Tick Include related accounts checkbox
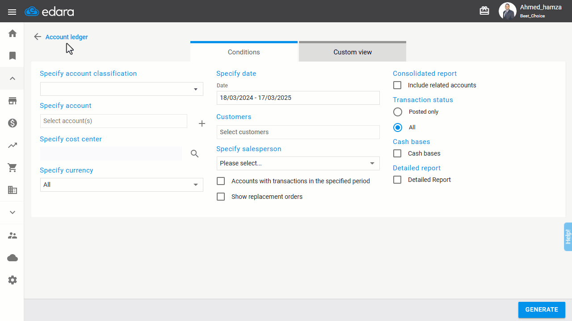This screenshot has height=321, width=572. click(x=397, y=85)
